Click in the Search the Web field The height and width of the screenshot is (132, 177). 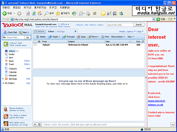pyautogui.click(x=120, y=25)
